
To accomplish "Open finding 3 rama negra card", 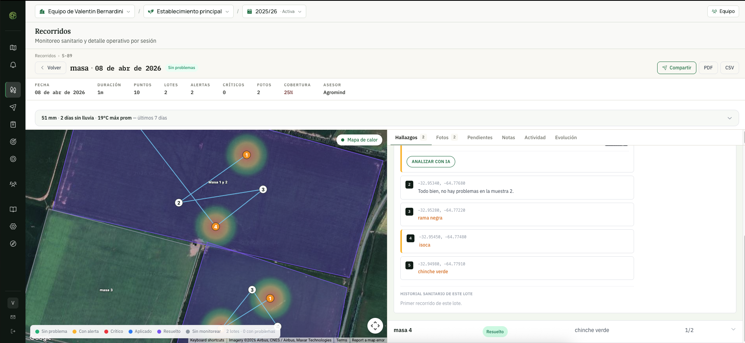I will pyautogui.click(x=517, y=214).
